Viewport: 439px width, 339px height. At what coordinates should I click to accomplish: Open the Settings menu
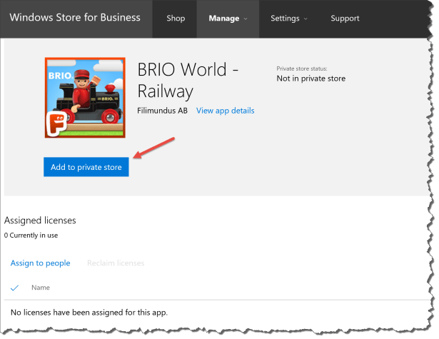[x=286, y=19]
